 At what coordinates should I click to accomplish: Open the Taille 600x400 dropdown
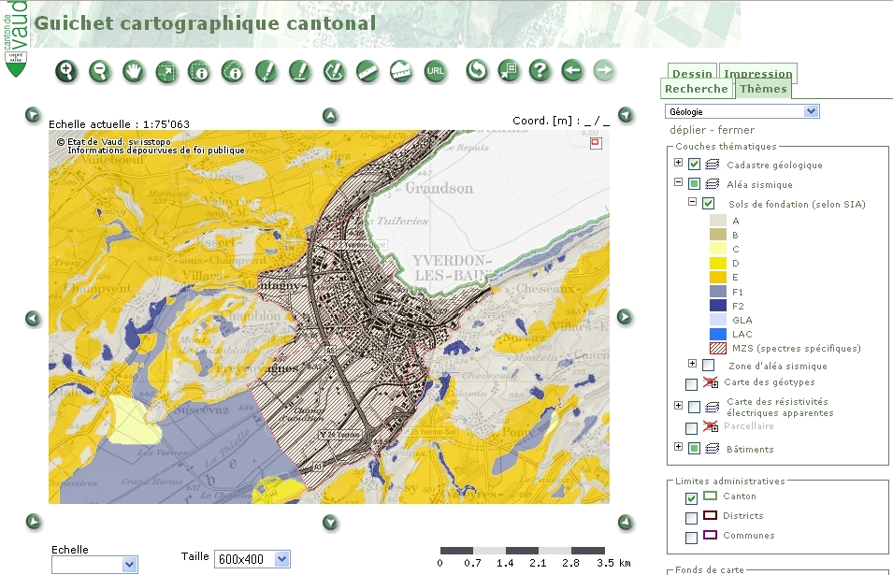point(281,559)
